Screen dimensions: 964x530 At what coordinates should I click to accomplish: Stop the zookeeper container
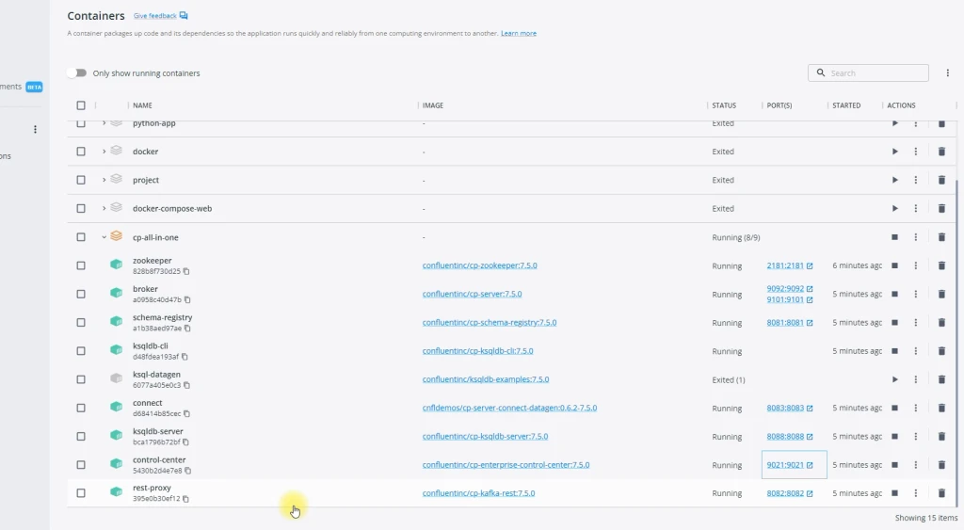(894, 265)
